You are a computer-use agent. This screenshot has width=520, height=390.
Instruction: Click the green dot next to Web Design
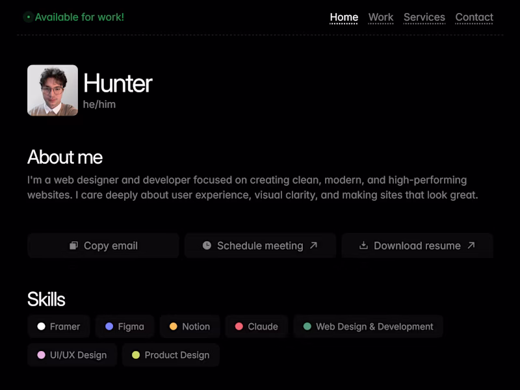tap(307, 326)
